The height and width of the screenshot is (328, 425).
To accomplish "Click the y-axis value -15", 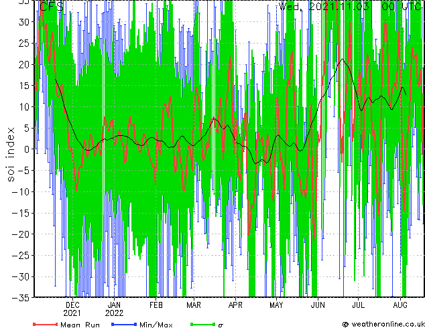I will coord(21,213).
